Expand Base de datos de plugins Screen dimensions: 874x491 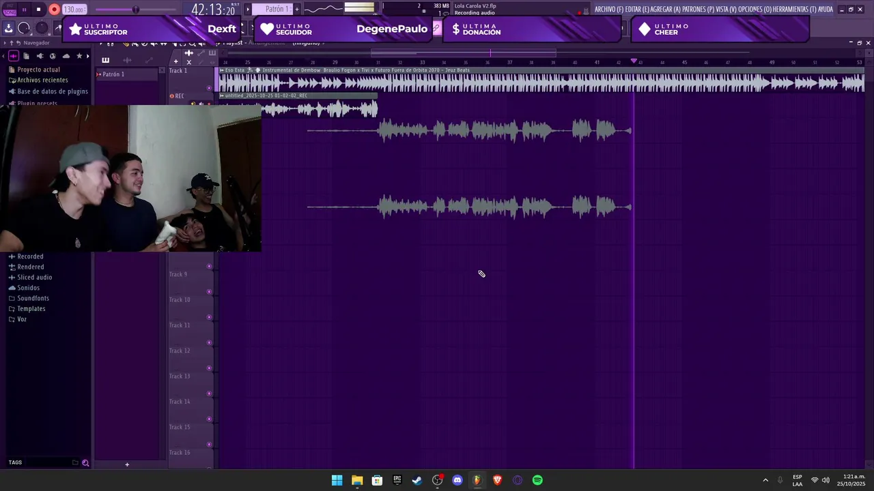tap(52, 91)
